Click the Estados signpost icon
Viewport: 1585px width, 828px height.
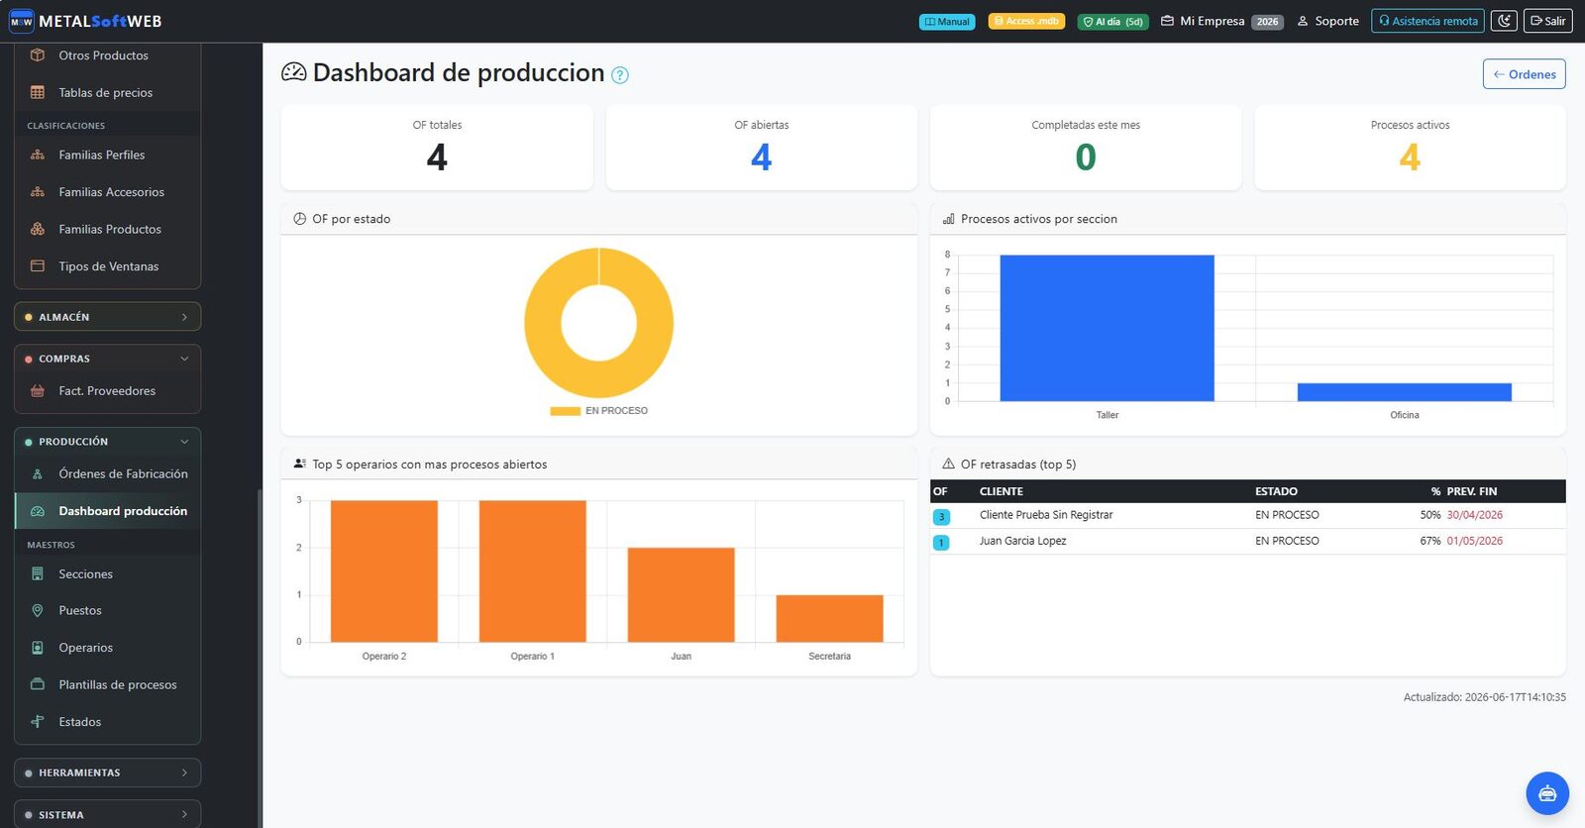[x=38, y=722]
